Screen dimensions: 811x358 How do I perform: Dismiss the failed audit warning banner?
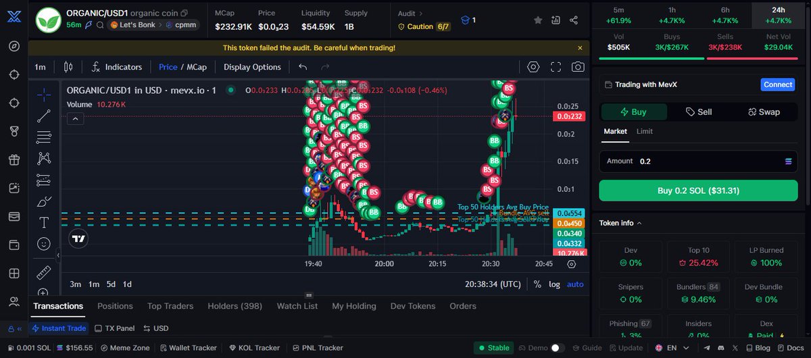(580, 48)
